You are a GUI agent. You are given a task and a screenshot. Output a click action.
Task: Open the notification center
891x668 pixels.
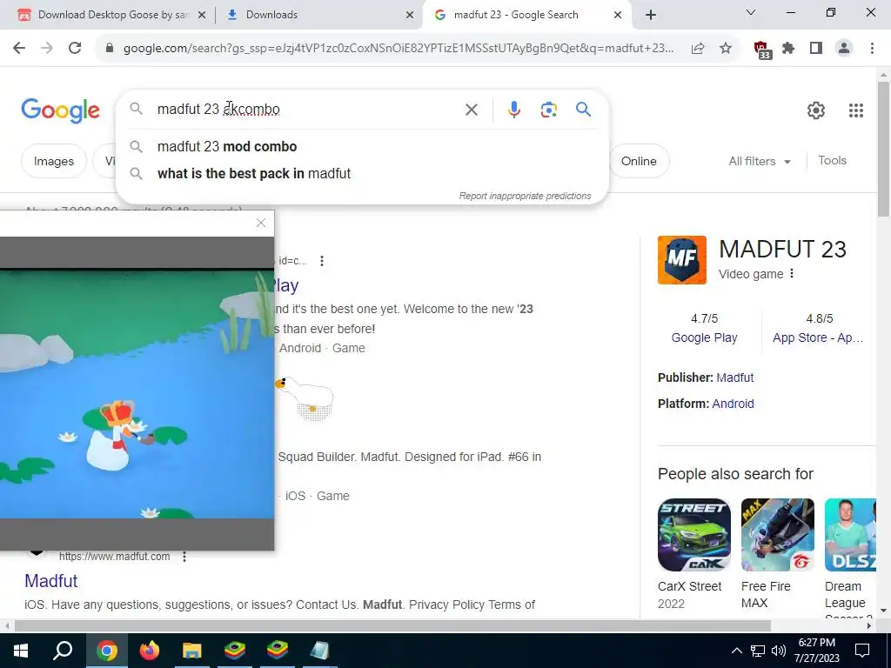click(x=862, y=651)
